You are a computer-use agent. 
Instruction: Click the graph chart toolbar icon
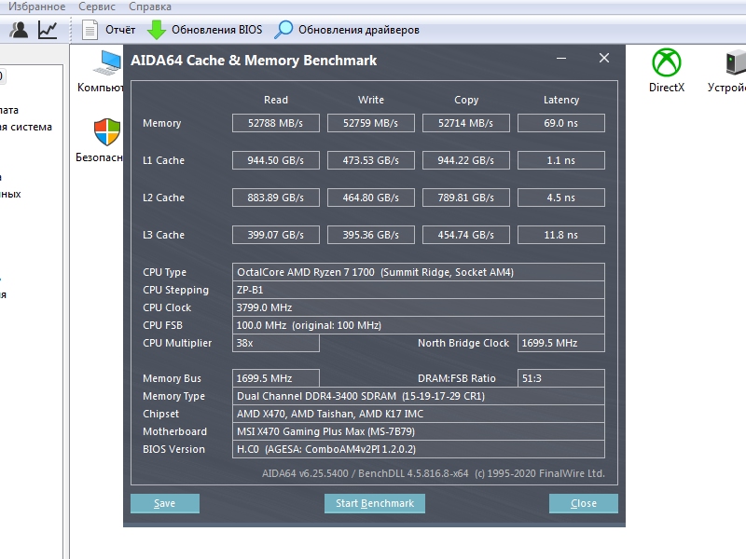pos(48,30)
